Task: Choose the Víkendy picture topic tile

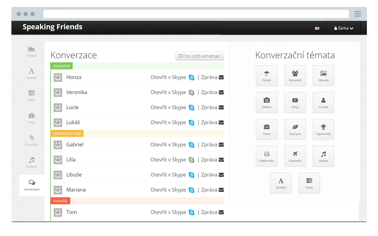Action: point(323,76)
